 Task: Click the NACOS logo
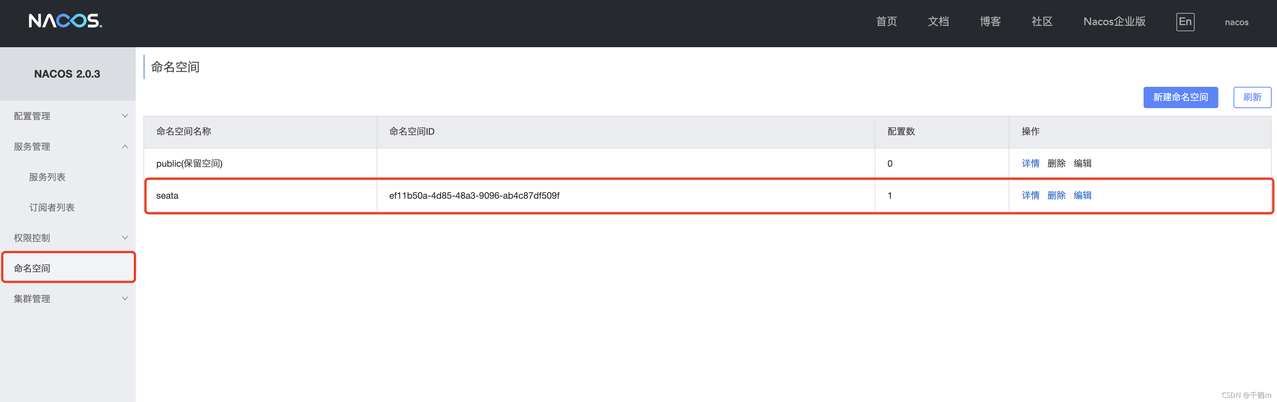[x=66, y=21]
